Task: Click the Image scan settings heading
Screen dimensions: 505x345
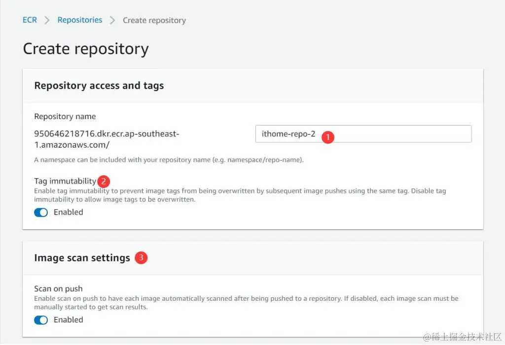Action: coord(82,258)
